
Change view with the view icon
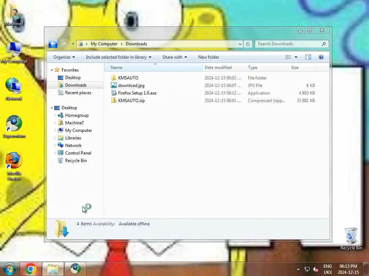click(288, 57)
